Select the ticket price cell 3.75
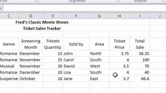166x93 pixels. coord(120,53)
